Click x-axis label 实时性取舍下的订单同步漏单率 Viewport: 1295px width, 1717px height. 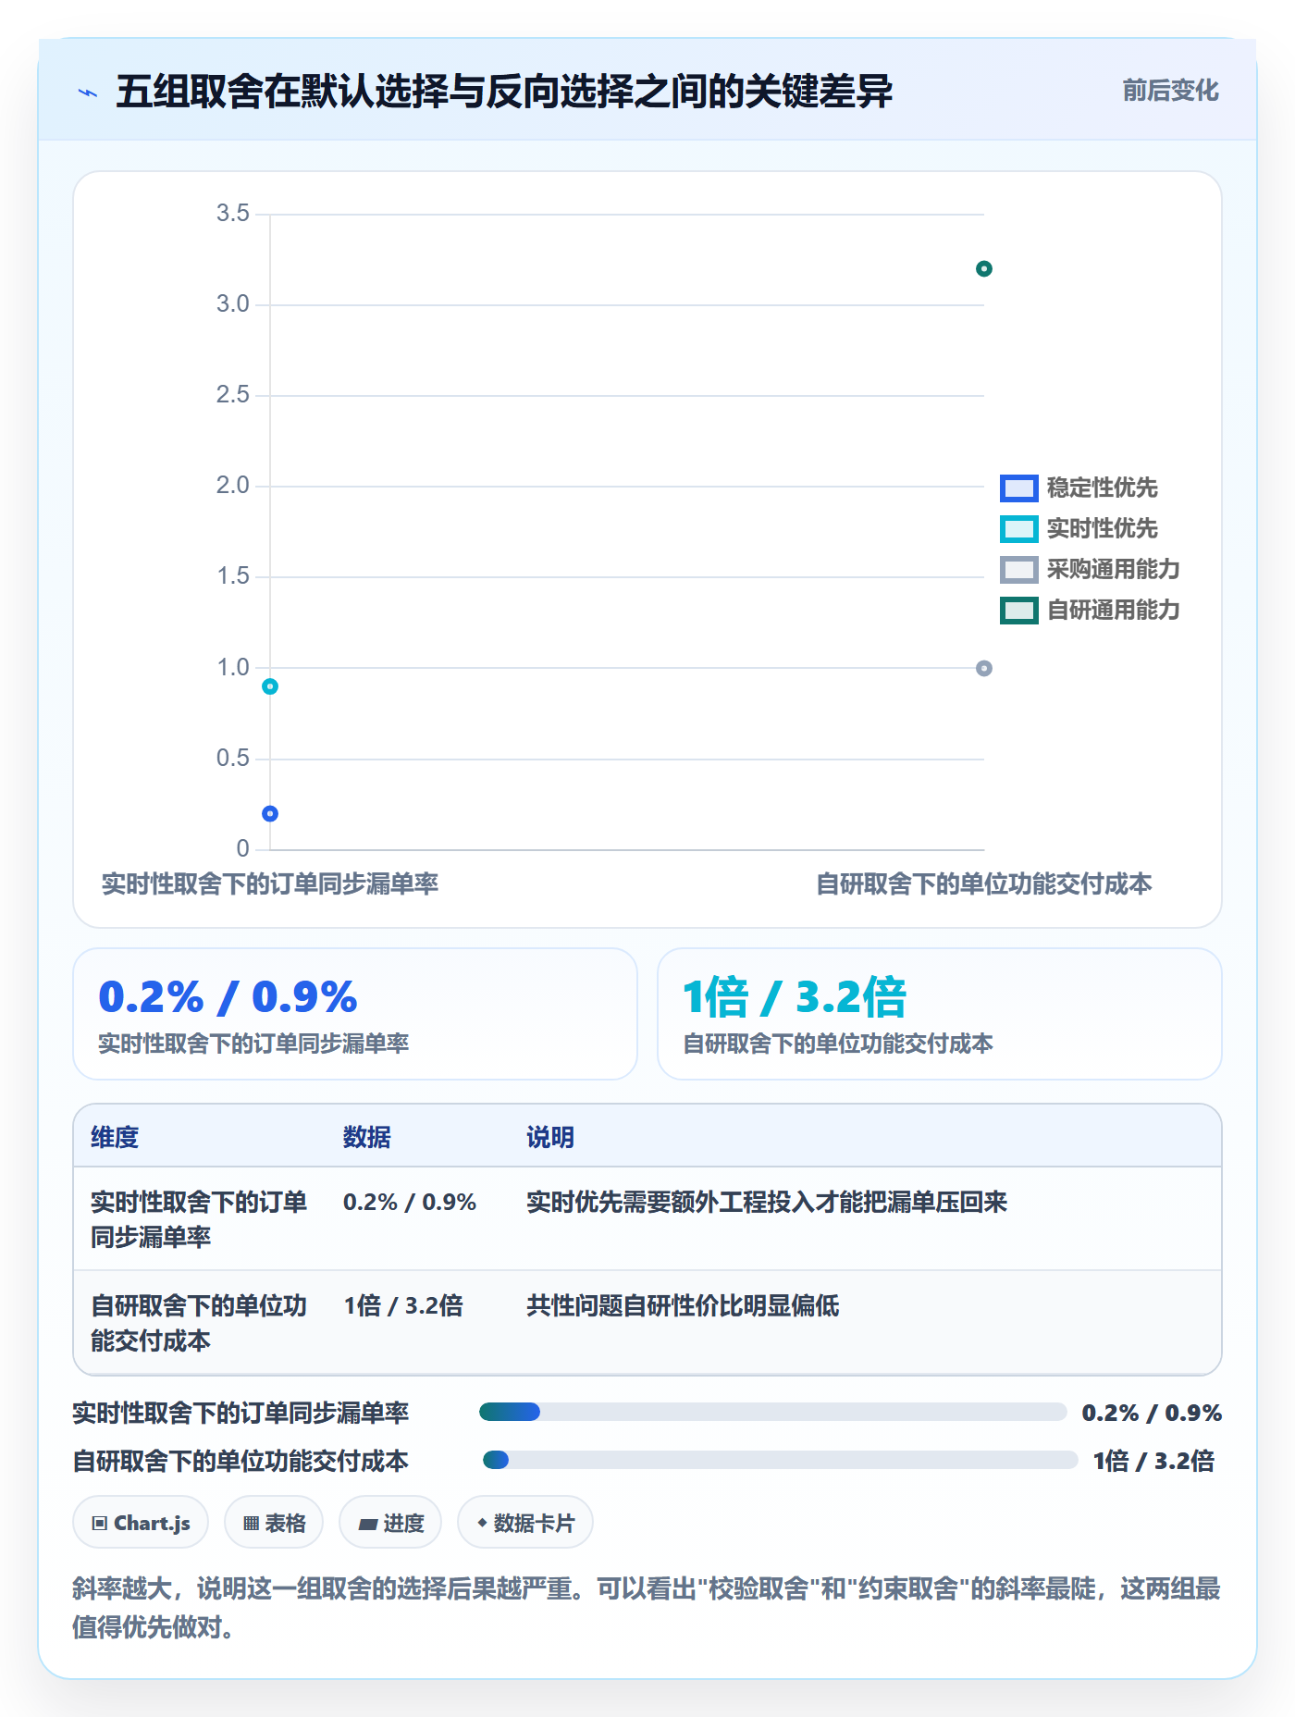click(x=270, y=883)
